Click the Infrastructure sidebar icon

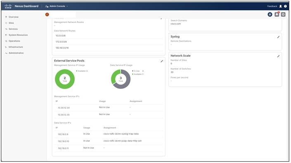(6, 47)
